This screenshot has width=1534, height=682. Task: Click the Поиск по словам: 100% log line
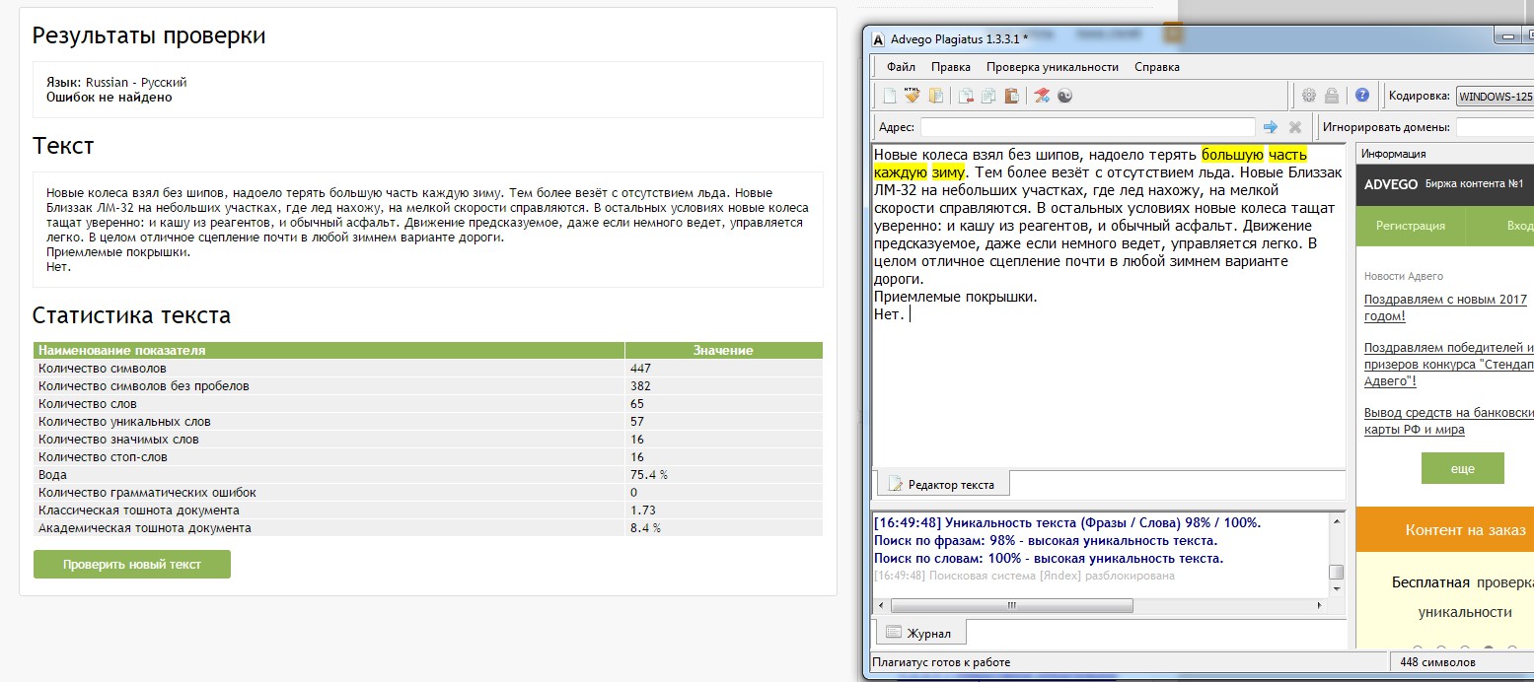tap(1049, 559)
